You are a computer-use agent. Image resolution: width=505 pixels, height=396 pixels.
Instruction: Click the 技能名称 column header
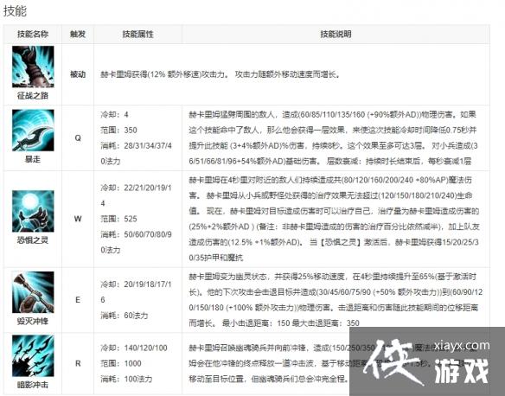(33, 34)
